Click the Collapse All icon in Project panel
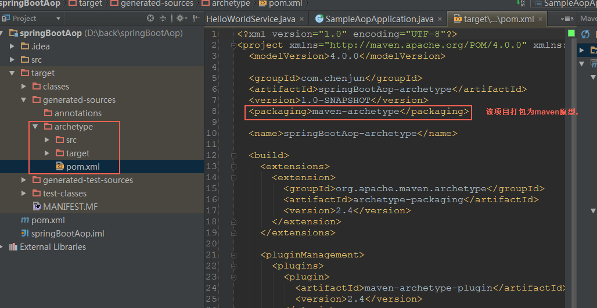The image size is (597, 308). click(163, 18)
